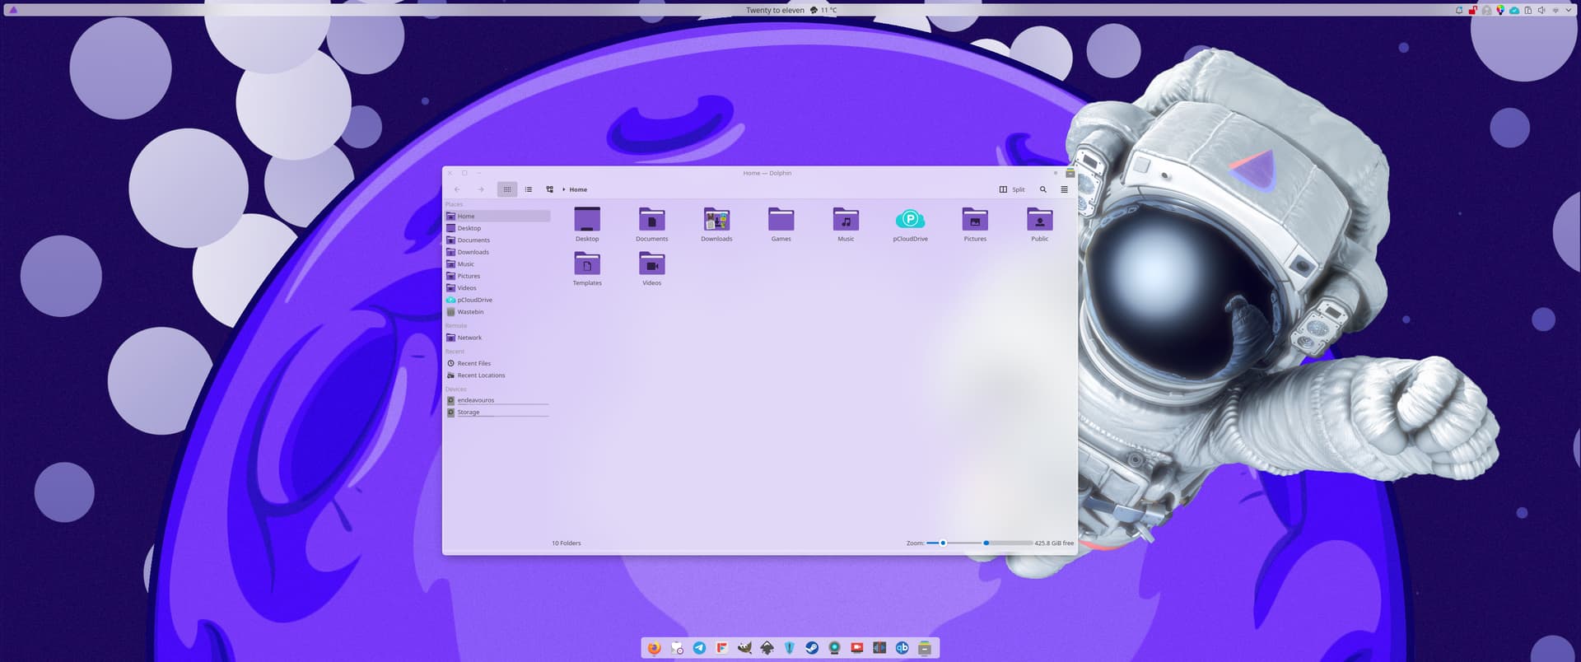
Task: Open endeavouros device in sidebar
Action: (x=497, y=400)
